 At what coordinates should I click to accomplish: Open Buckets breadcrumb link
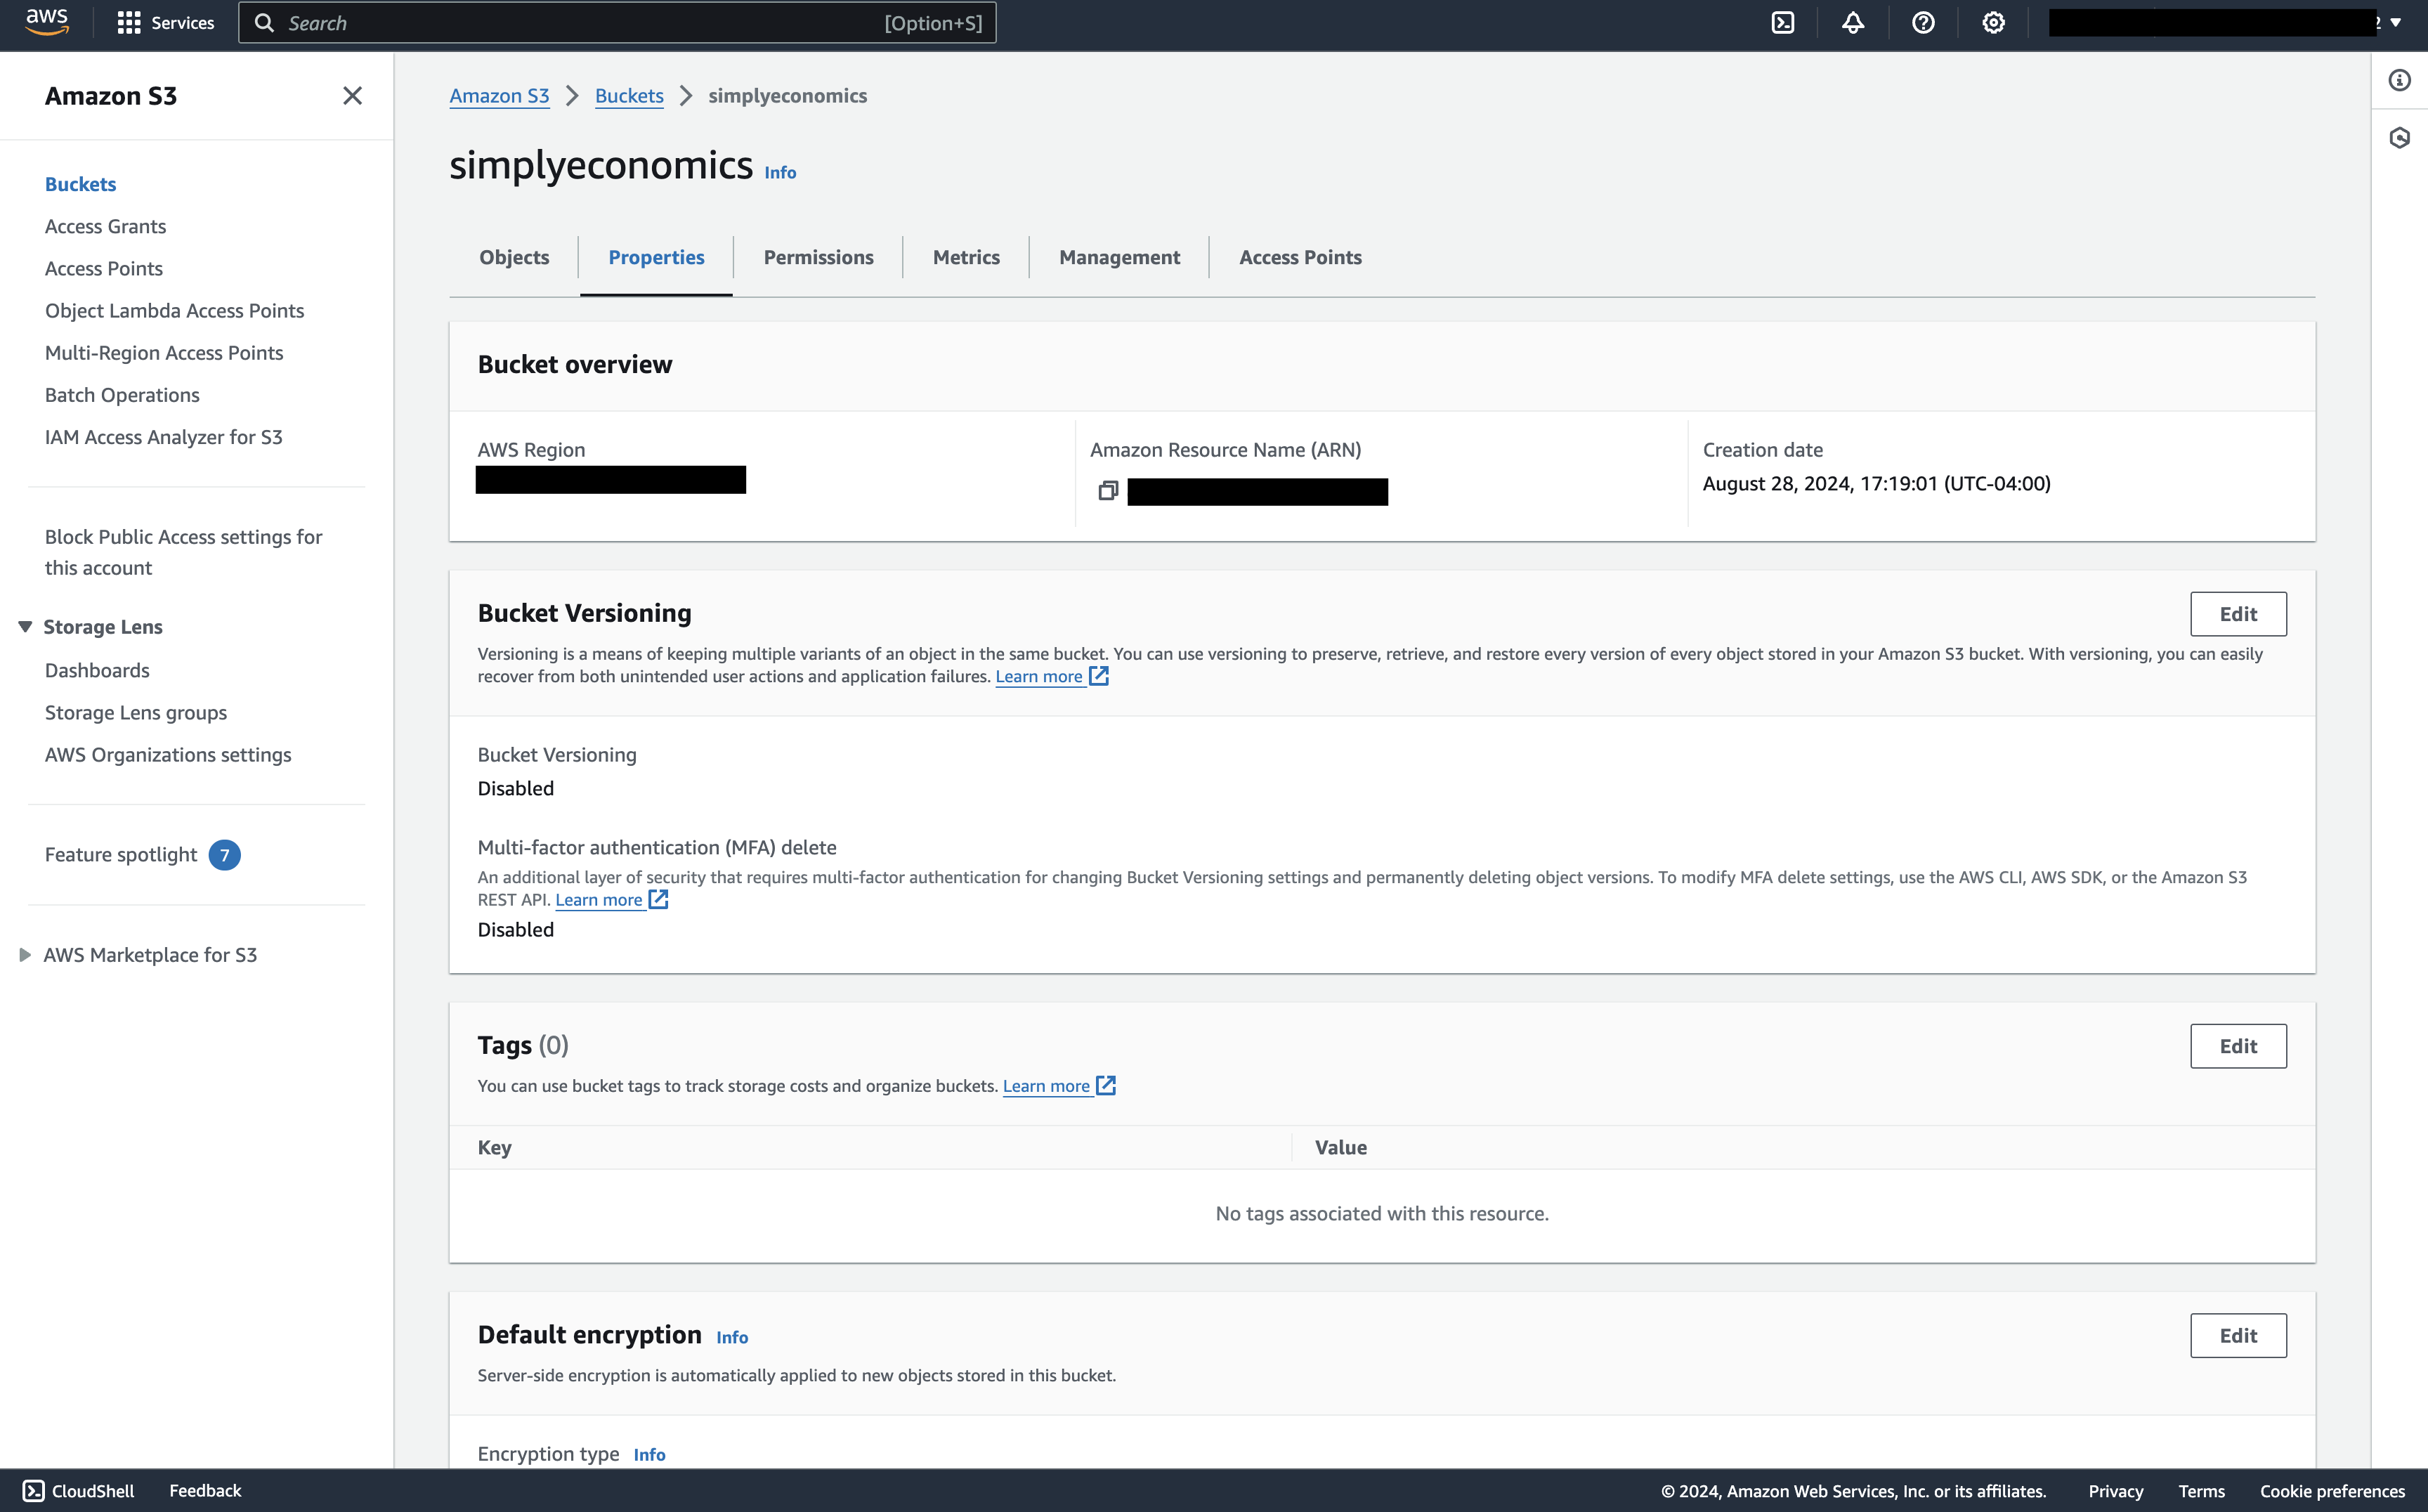click(x=629, y=96)
